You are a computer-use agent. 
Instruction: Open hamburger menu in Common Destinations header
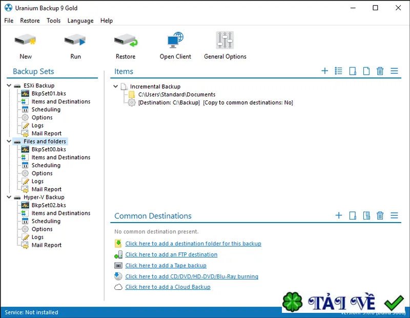pos(394,215)
